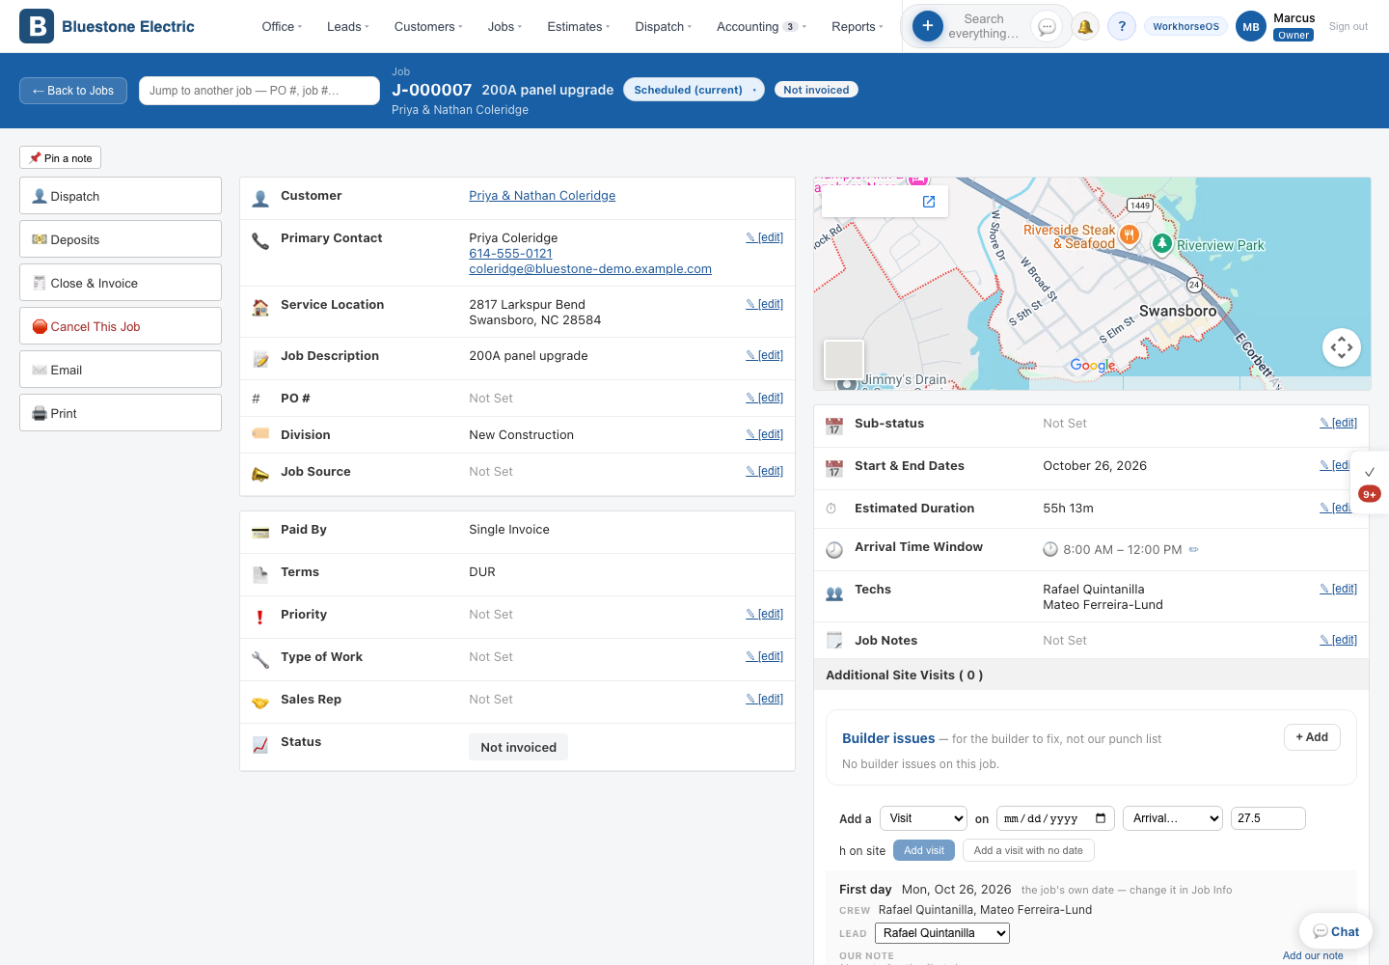This screenshot has width=1389, height=965.
Task: Open the Jobs menu
Action: (504, 27)
